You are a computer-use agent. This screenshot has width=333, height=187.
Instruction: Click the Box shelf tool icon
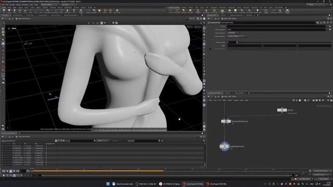(x=4, y=10)
